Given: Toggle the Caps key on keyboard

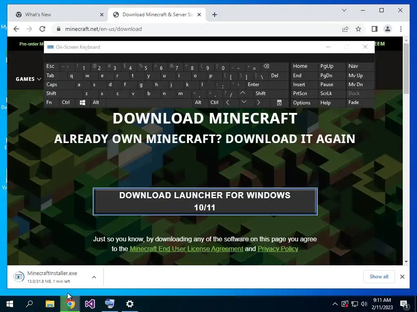Looking at the screenshot, I should [59, 84].
